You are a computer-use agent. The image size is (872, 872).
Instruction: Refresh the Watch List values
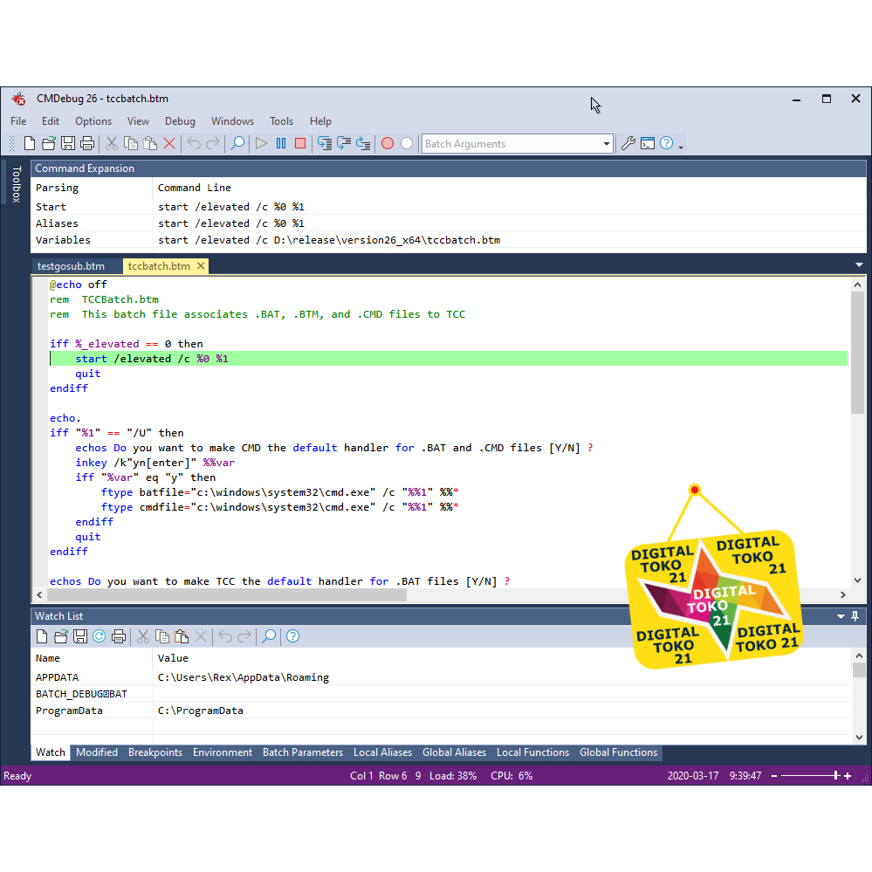tap(99, 636)
